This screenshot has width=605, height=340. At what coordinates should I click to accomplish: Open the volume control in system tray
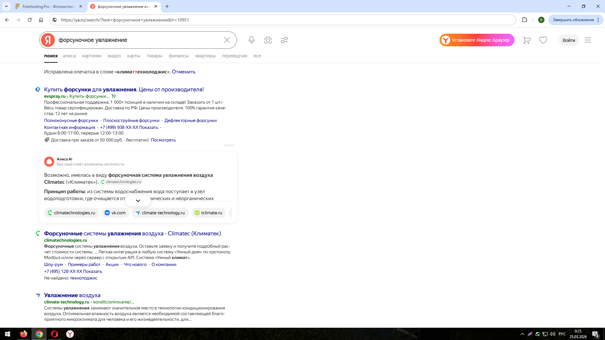pyautogui.click(x=553, y=334)
